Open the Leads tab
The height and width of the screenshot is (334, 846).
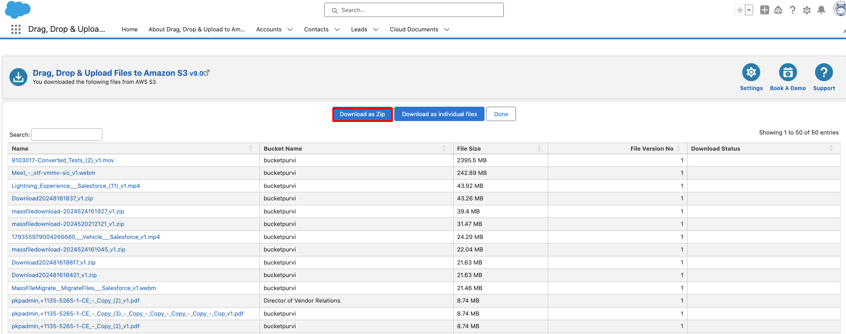click(359, 30)
